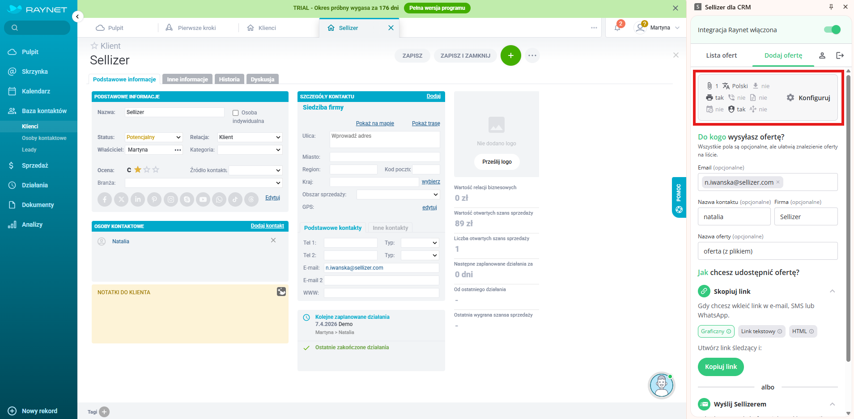Image resolution: width=854 pixels, height=419 pixels.
Task: Click the Nazwa oferty input field
Action: click(x=767, y=251)
